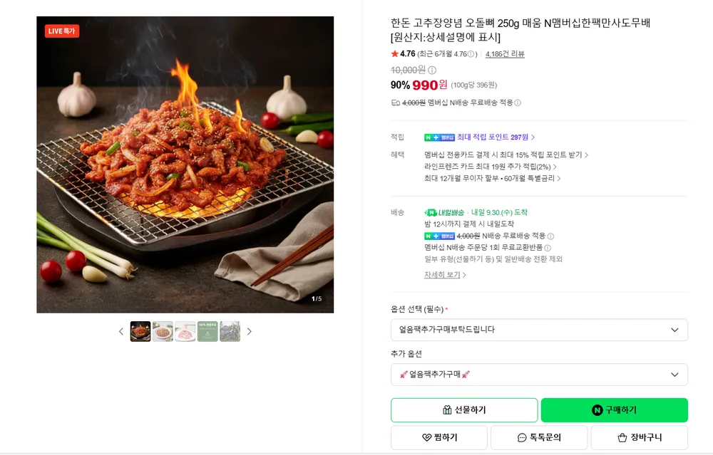Add to wishlist with 찜하기 heart button
Screen dimensions: 713x455
point(439,437)
